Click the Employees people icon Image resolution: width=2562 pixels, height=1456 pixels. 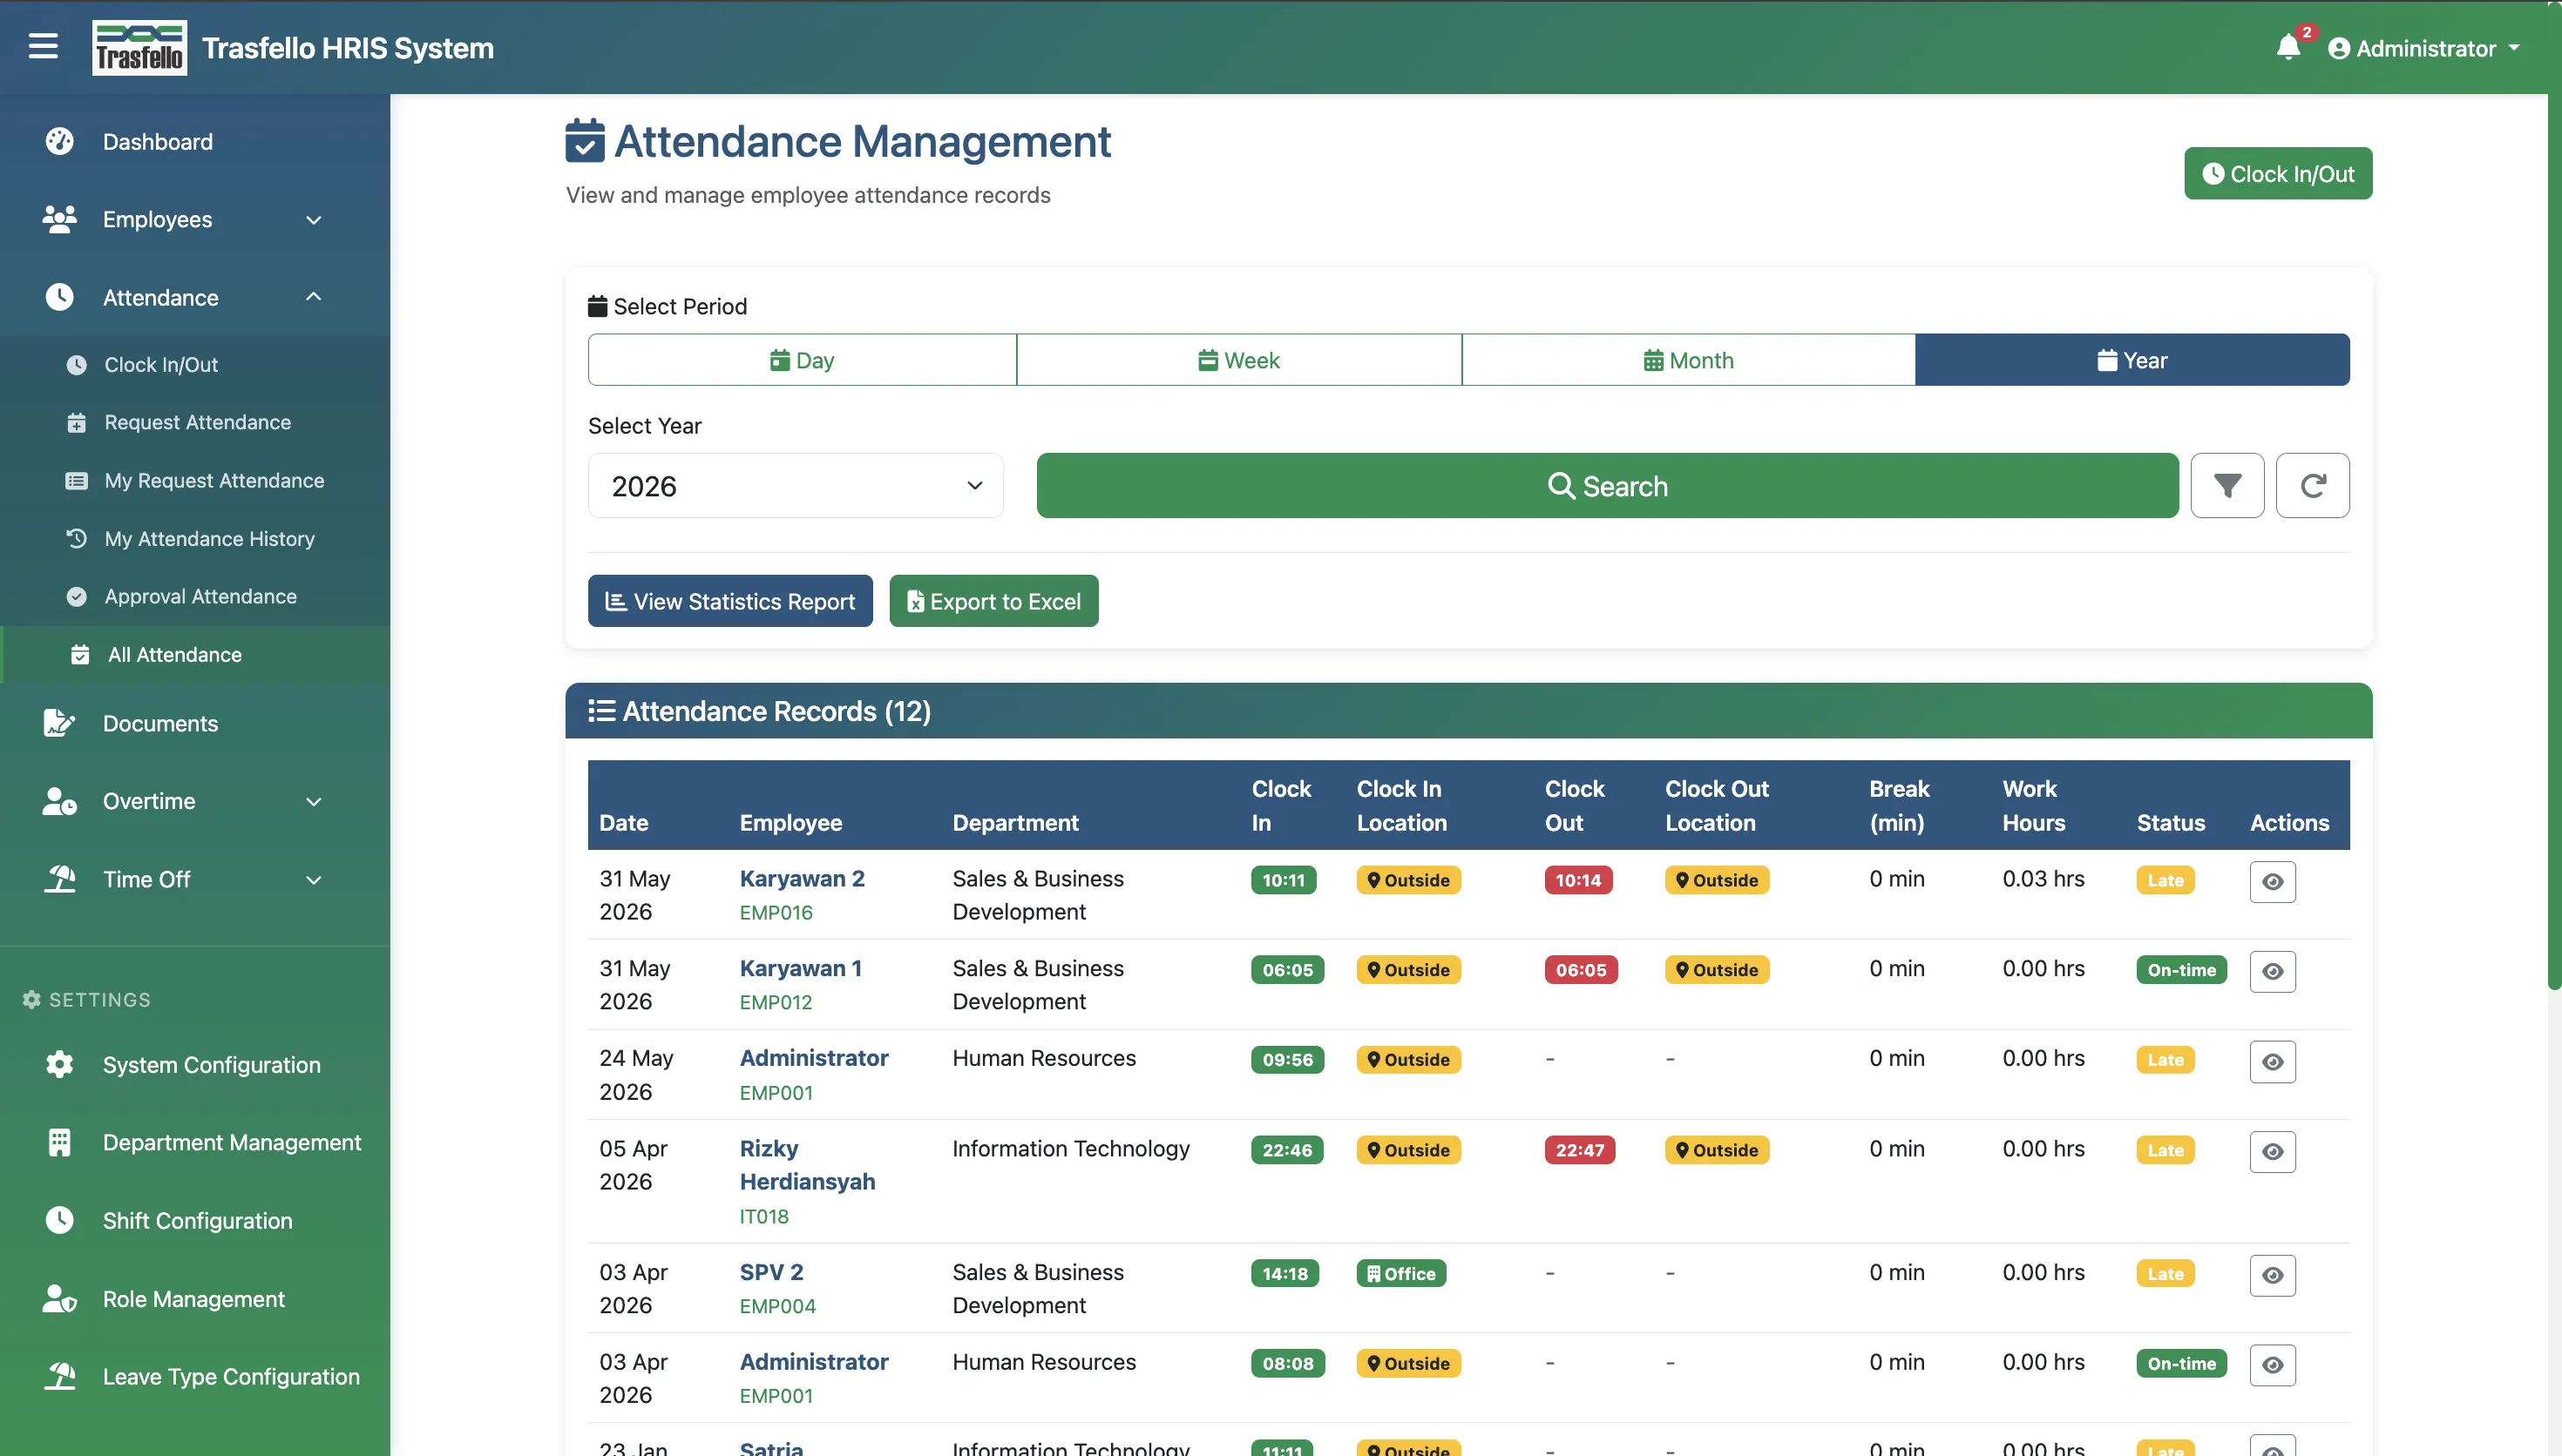pos(60,220)
